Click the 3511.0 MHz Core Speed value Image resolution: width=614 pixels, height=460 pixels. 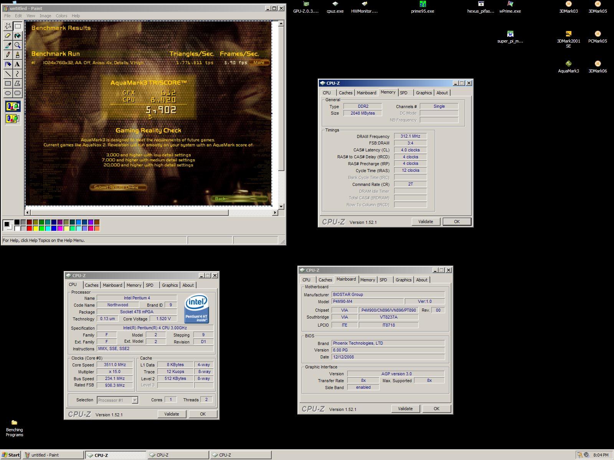[x=115, y=365]
